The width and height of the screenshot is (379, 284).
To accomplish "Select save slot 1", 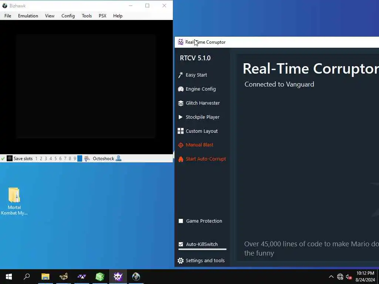I will coord(36,159).
